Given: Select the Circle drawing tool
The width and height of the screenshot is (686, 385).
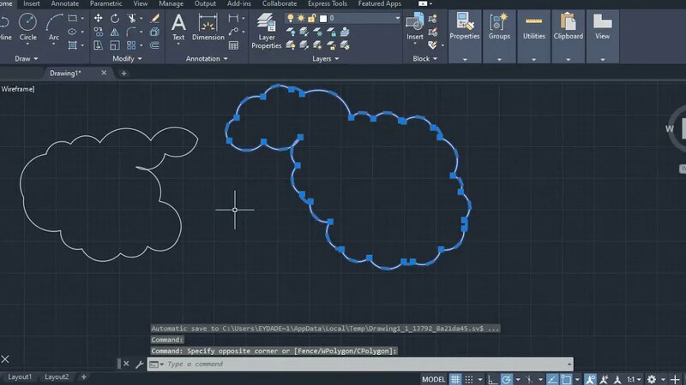Looking at the screenshot, I should coord(27,27).
